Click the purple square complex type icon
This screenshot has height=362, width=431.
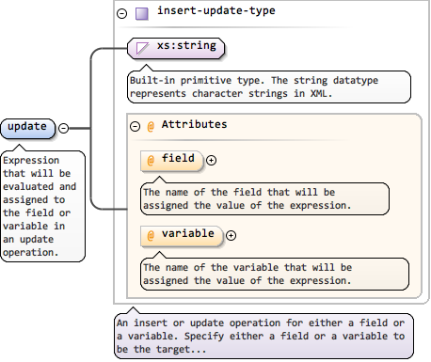[142, 14]
